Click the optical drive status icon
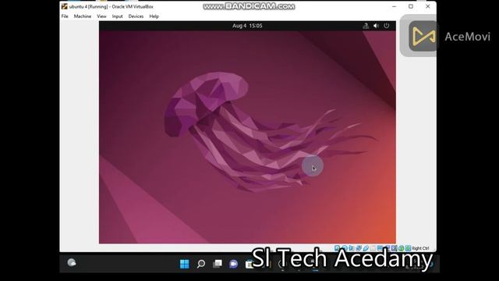Viewport: 499px width, 281px height. 345,248
